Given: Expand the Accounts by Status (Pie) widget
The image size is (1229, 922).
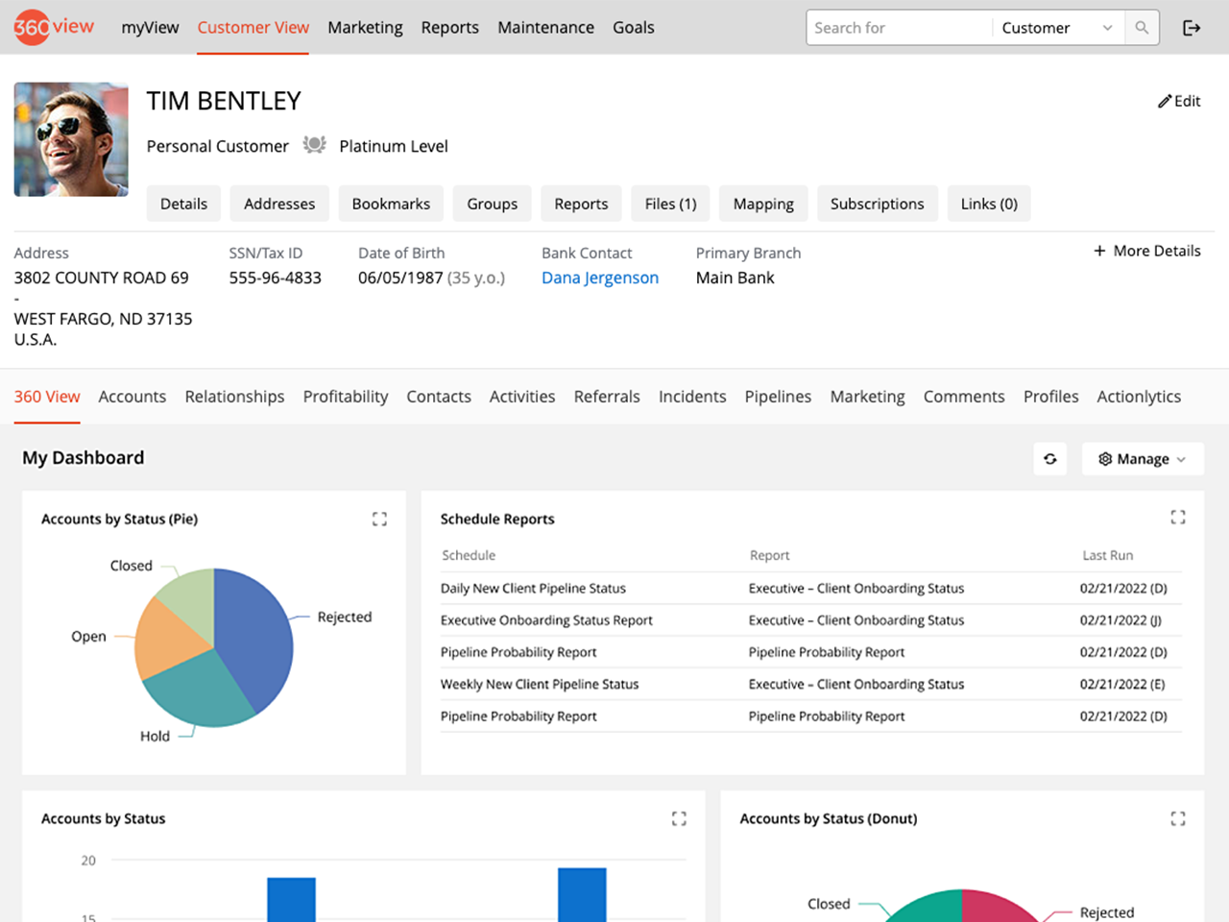Looking at the screenshot, I should (379, 519).
